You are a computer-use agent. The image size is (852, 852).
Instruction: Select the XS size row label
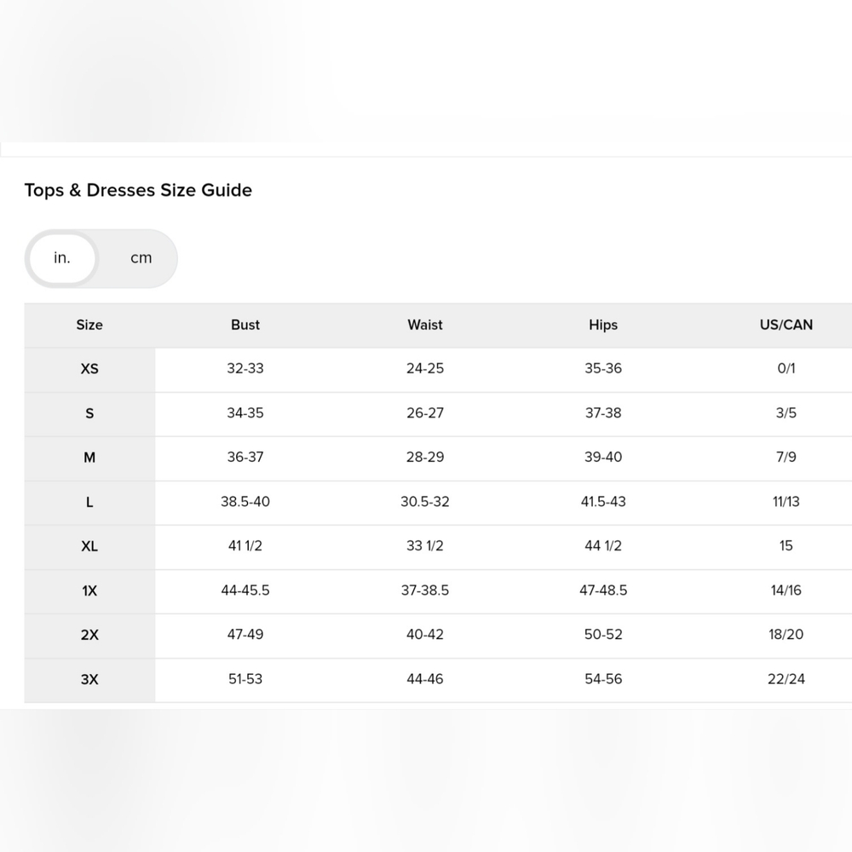89,369
